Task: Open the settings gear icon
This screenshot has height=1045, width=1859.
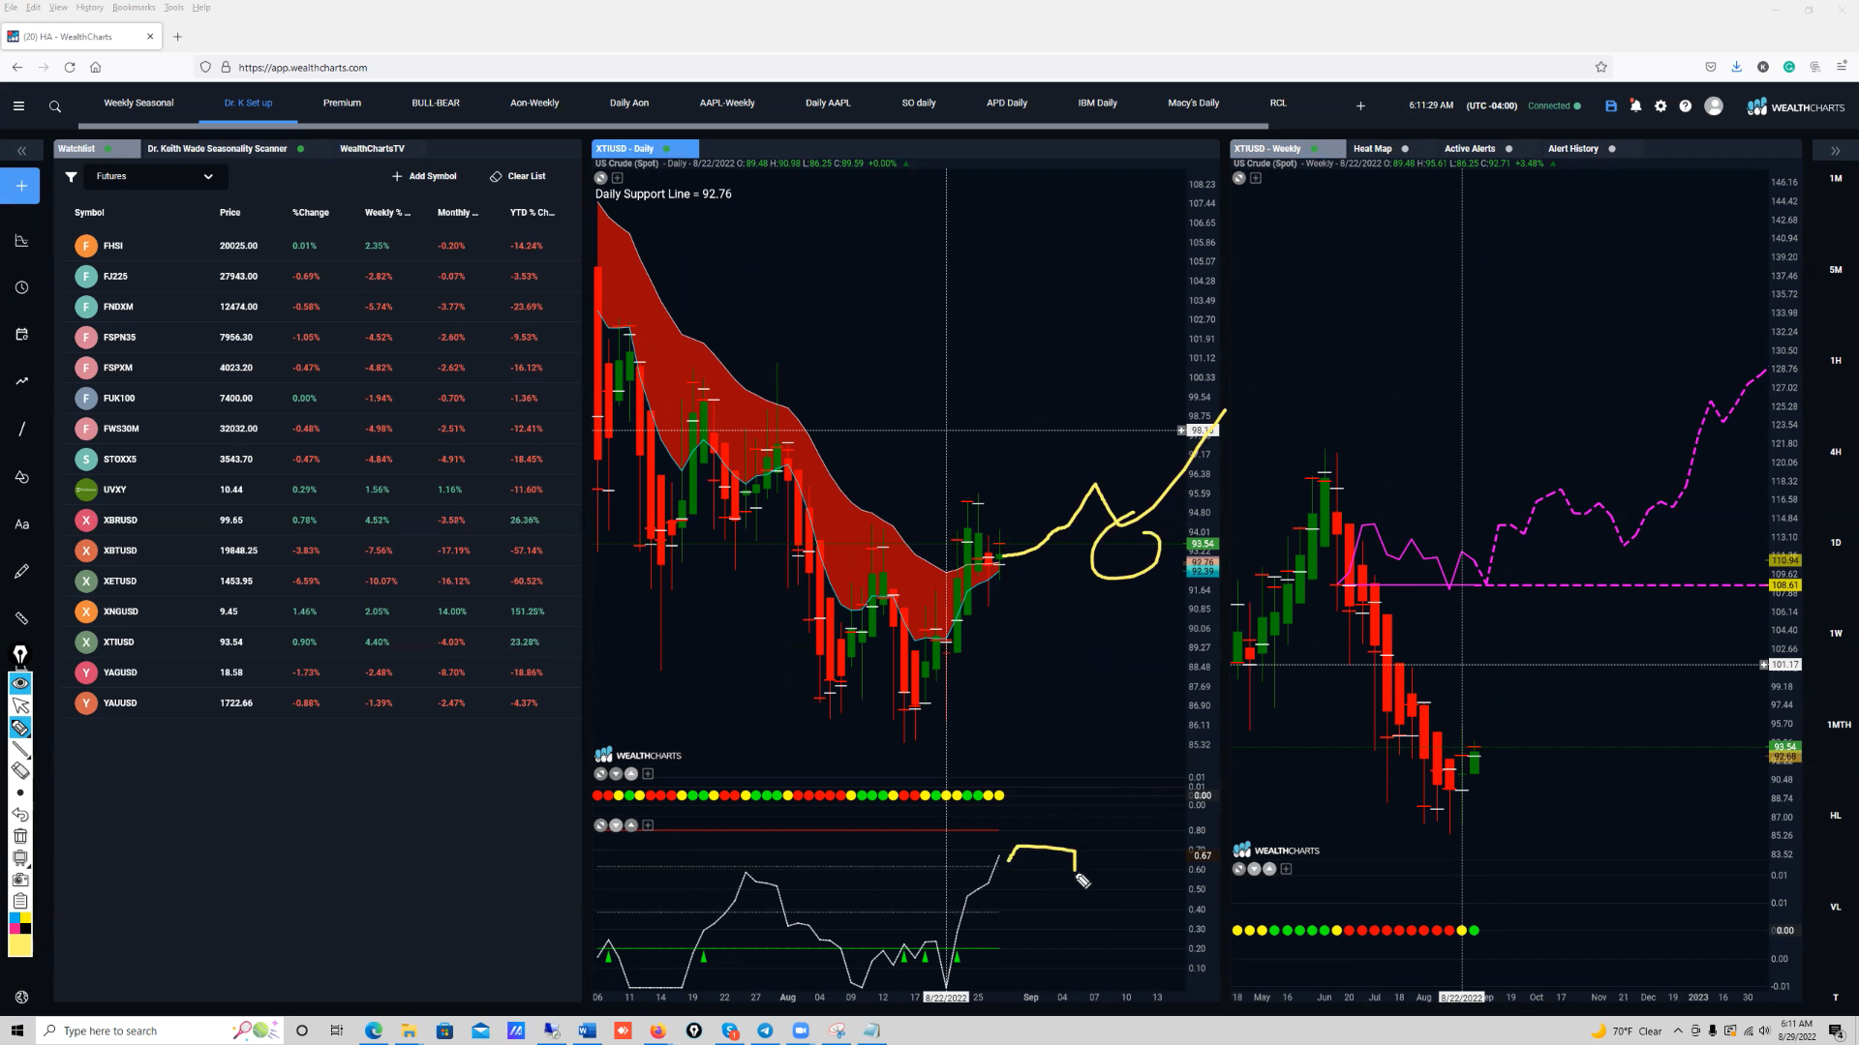Action: 1661,106
